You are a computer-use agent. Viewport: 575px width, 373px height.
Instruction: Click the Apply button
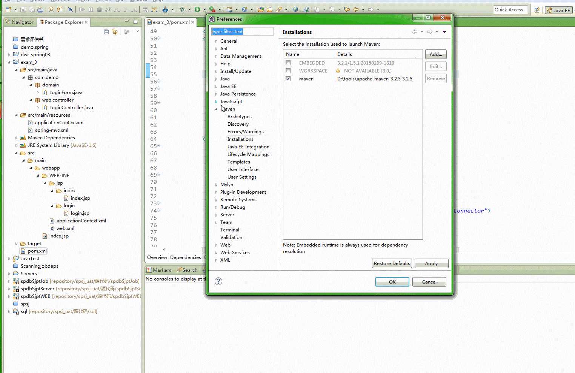432,264
